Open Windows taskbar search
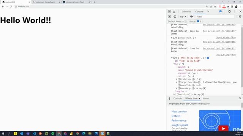This screenshot has height=136, width=243. click(x=9, y=133)
